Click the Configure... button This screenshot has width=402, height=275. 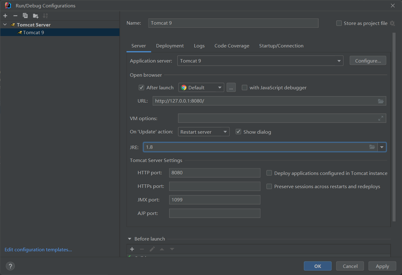pyautogui.click(x=368, y=61)
